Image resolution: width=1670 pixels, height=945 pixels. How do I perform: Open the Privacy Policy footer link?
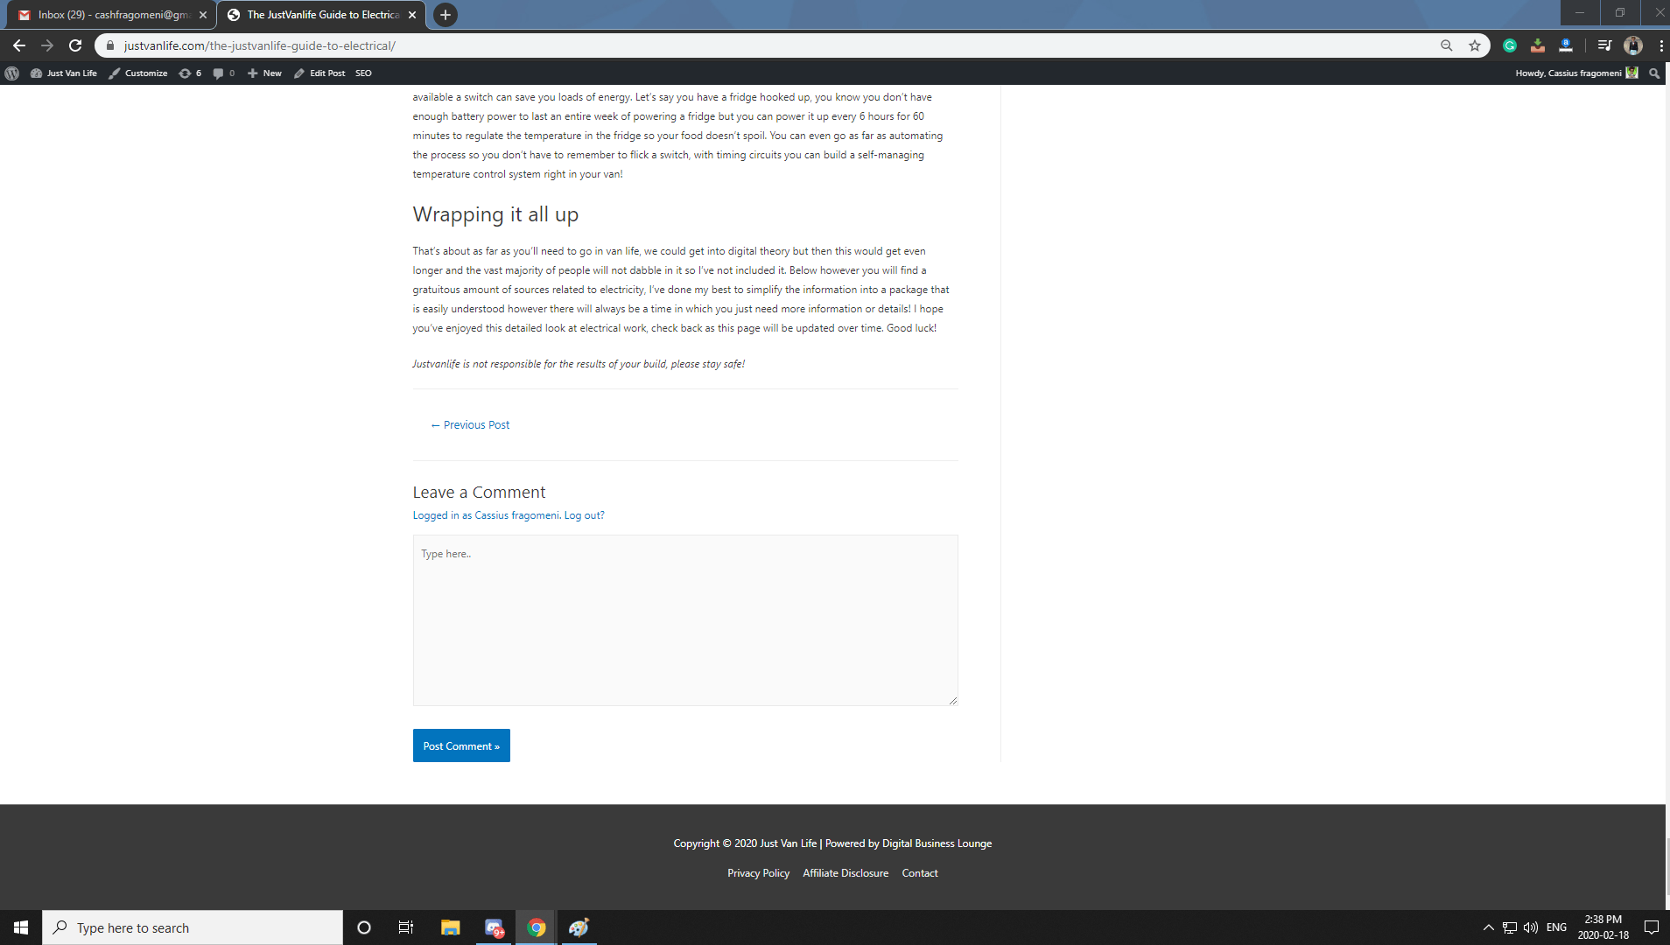tap(758, 873)
